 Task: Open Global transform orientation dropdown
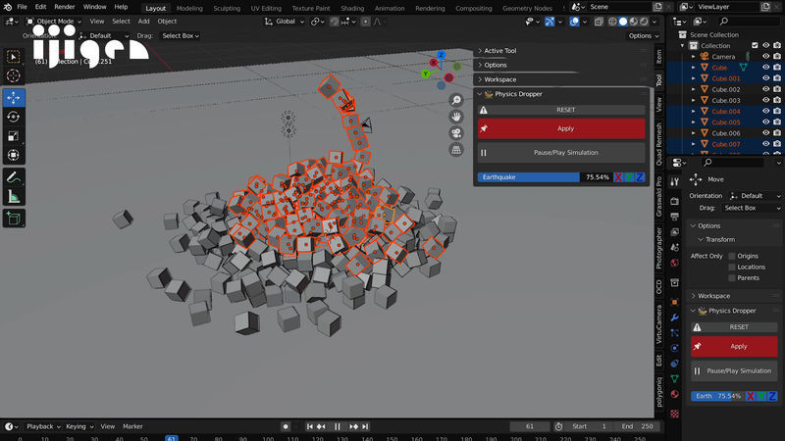tap(285, 22)
